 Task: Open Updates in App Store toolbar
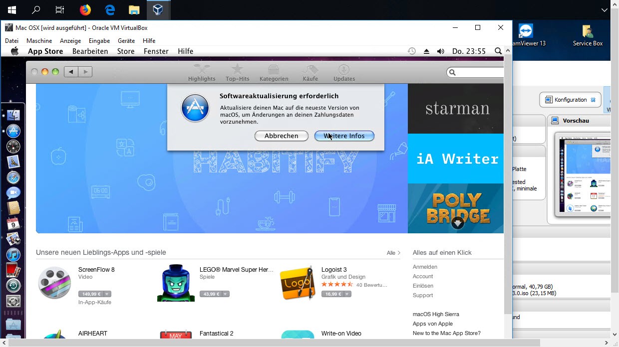(344, 73)
